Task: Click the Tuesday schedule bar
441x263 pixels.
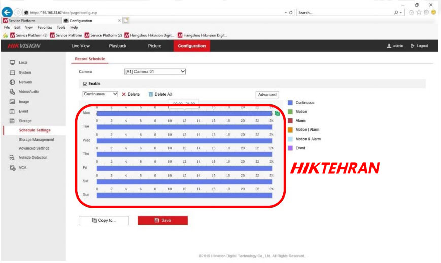Action: (184, 127)
